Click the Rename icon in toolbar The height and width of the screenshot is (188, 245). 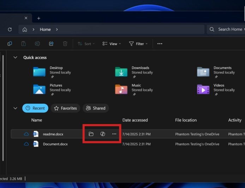click(x=37, y=43)
